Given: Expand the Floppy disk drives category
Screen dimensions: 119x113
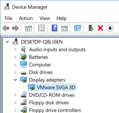Looking at the screenshot, I should coord(15,103).
